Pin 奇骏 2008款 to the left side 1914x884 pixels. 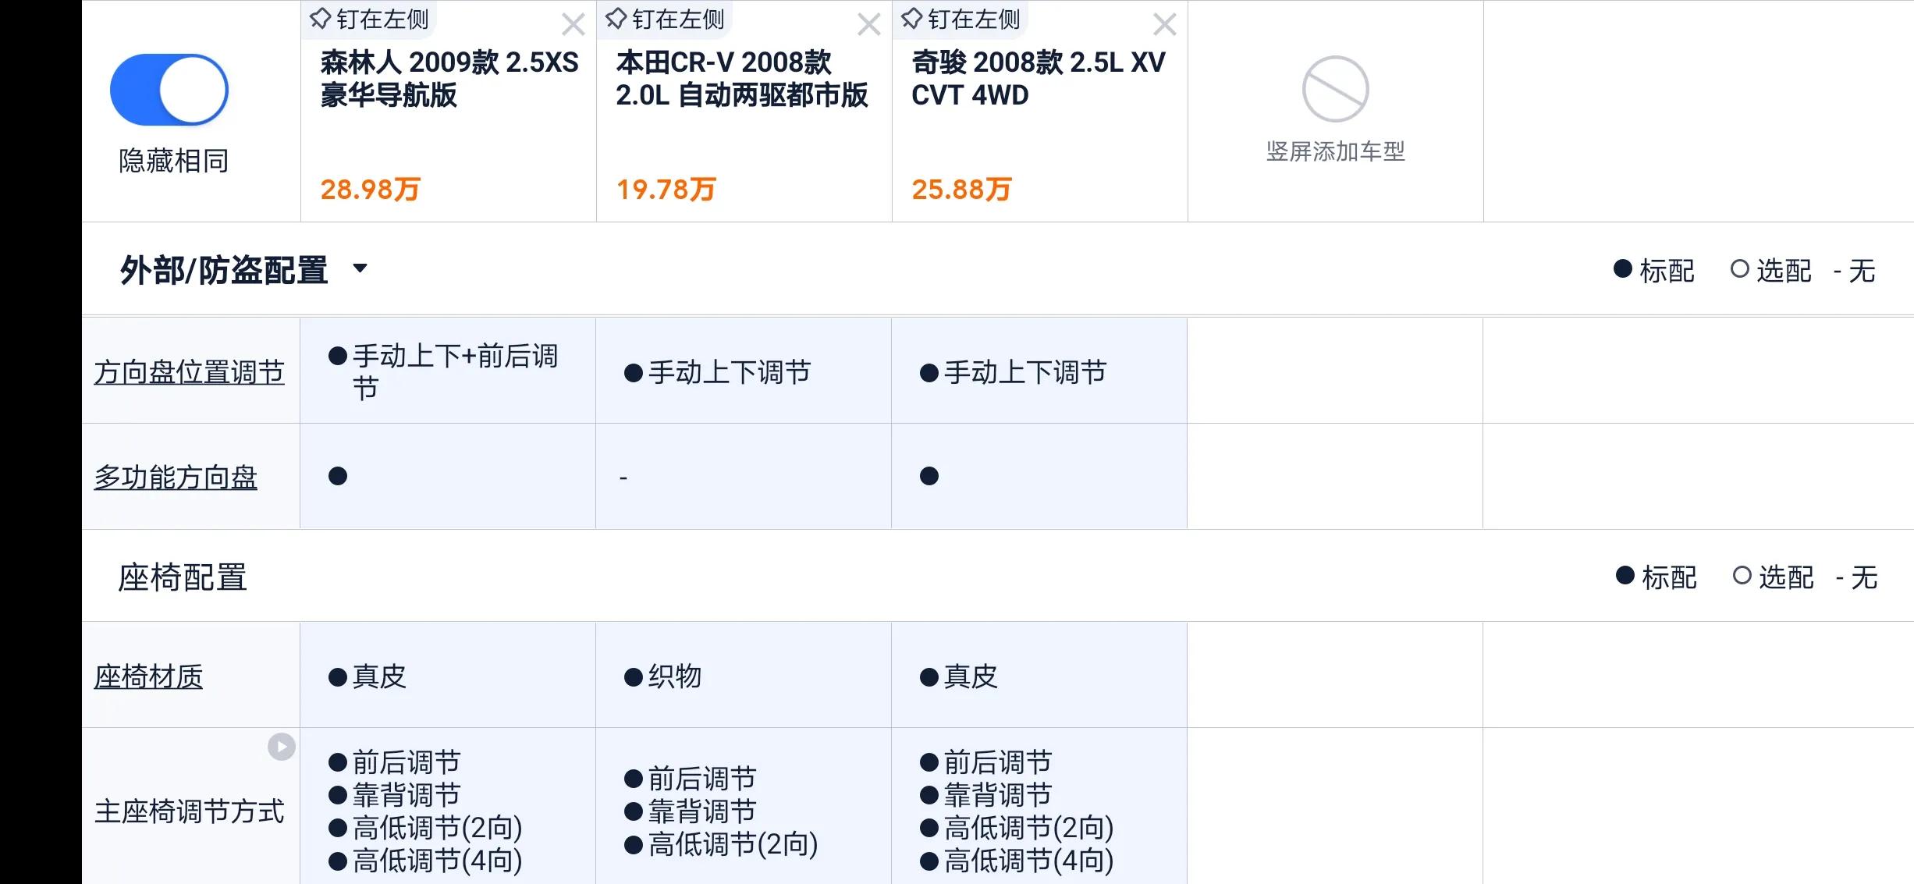960,20
